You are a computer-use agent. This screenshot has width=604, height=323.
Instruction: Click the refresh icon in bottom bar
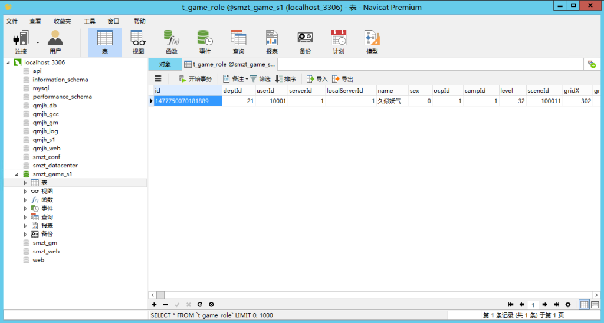(199, 305)
